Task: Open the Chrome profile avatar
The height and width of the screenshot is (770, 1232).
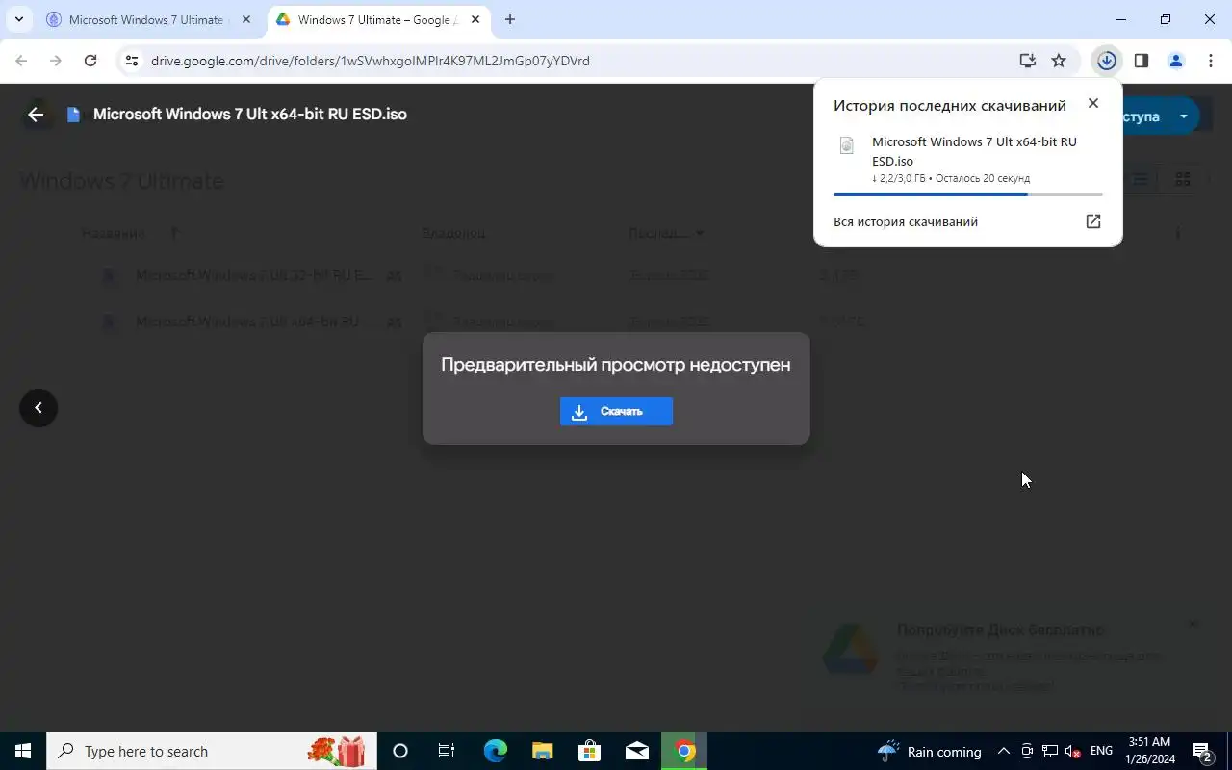Action: [1175, 61]
